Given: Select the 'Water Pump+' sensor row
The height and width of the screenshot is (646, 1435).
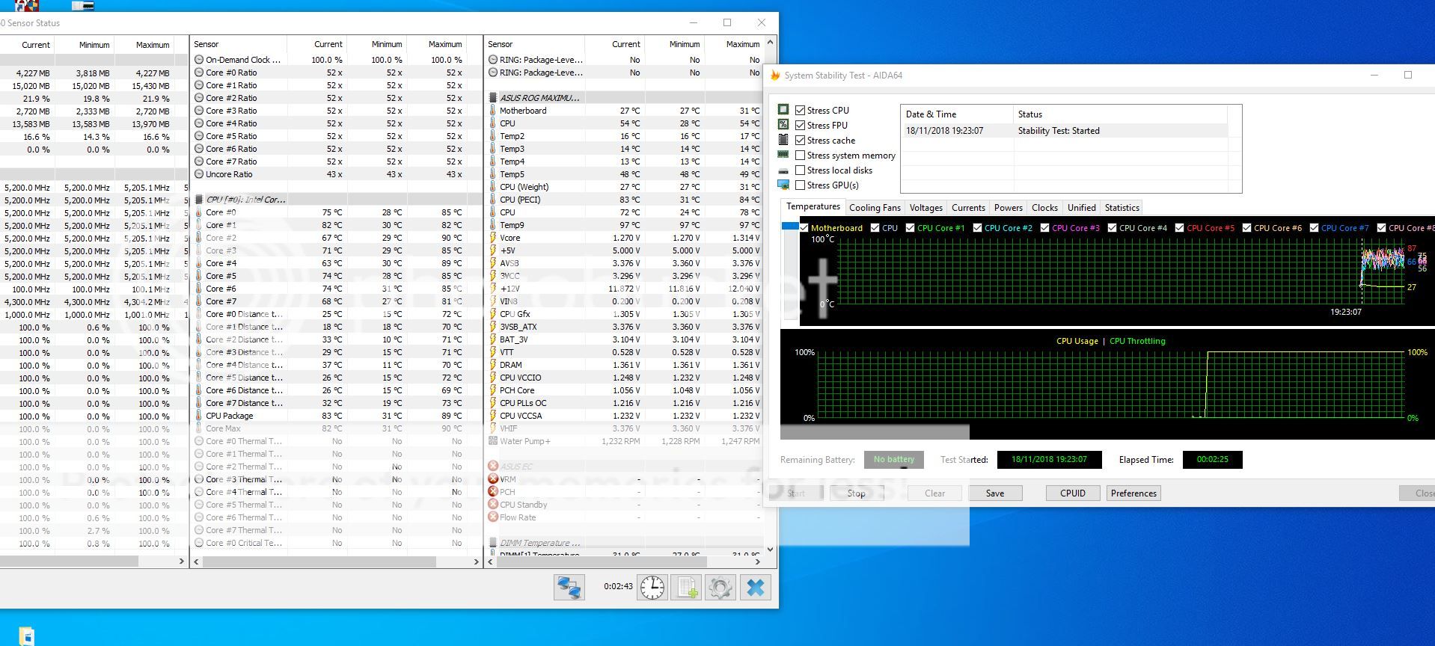Looking at the screenshot, I should [623, 441].
